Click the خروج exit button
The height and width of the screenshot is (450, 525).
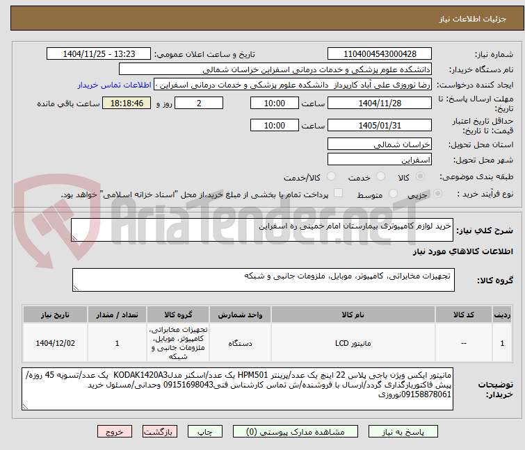[115, 432]
